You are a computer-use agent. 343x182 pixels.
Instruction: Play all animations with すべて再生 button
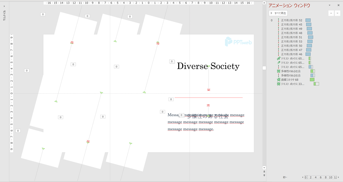[x=278, y=13]
